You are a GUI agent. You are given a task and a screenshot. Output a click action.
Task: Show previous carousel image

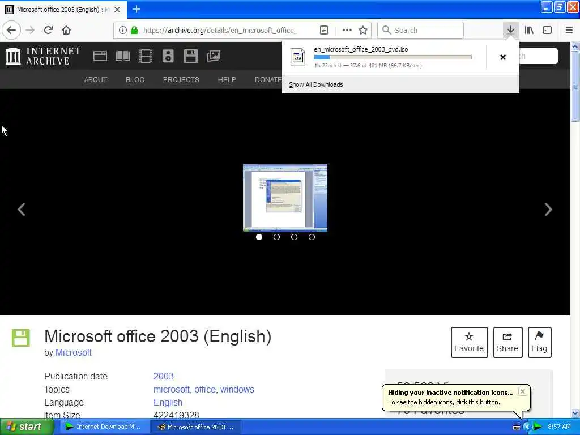(22, 210)
